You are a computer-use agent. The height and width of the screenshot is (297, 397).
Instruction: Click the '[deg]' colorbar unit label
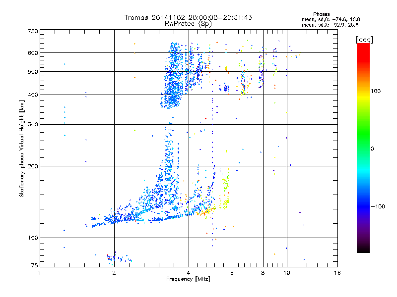click(364, 40)
